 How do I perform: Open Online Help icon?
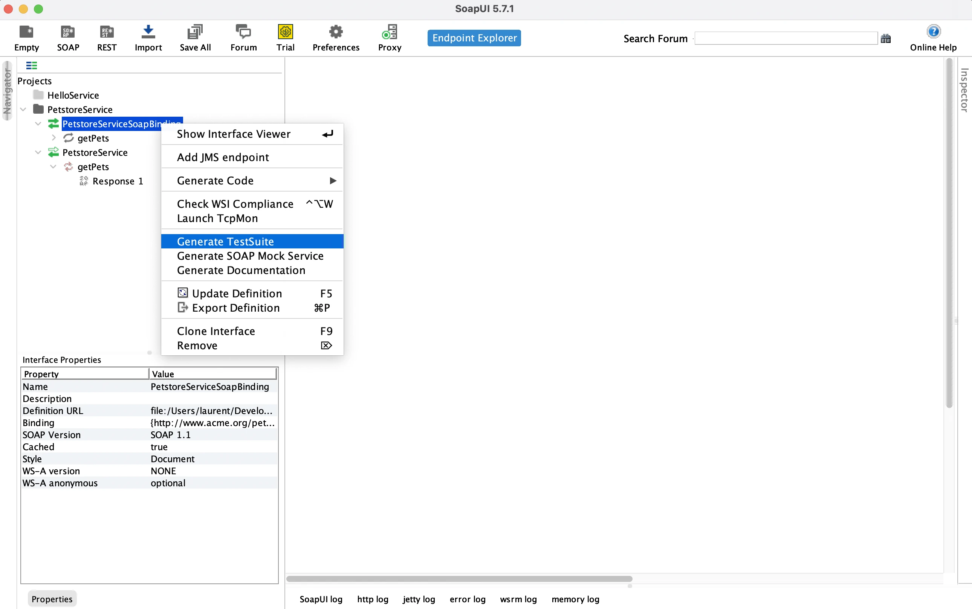[x=933, y=32]
